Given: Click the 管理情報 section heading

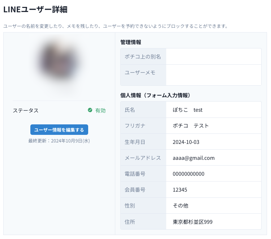Looking at the screenshot, I should tap(131, 42).
